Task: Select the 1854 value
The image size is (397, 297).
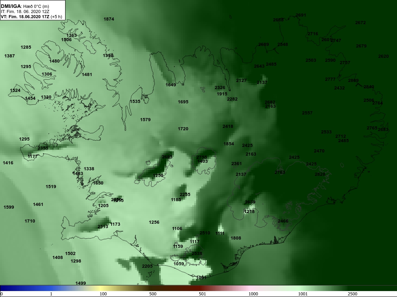Action: (229, 144)
